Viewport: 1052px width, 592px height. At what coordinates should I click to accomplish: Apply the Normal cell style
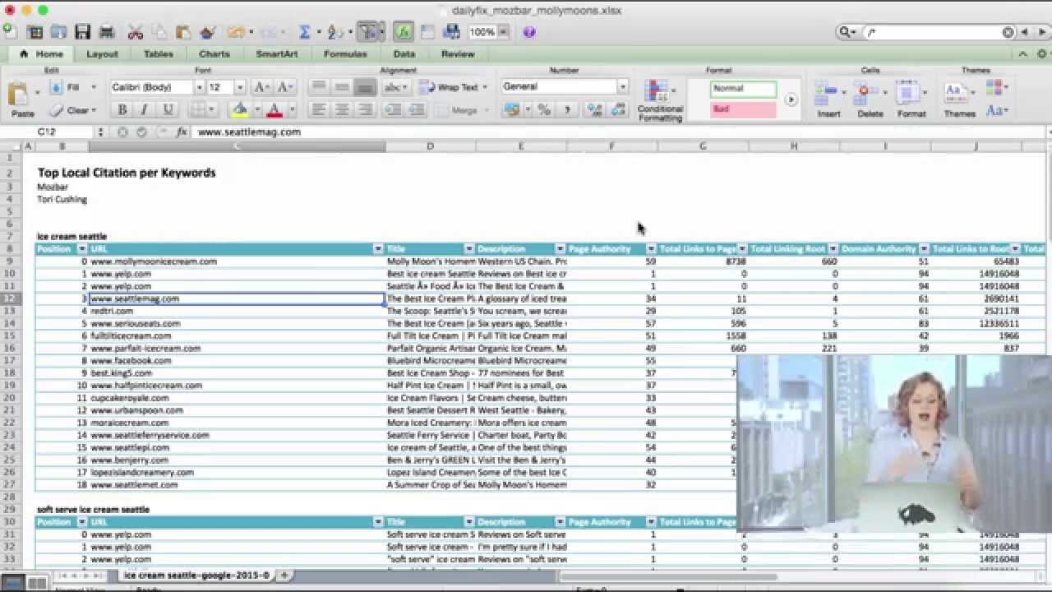click(743, 89)
